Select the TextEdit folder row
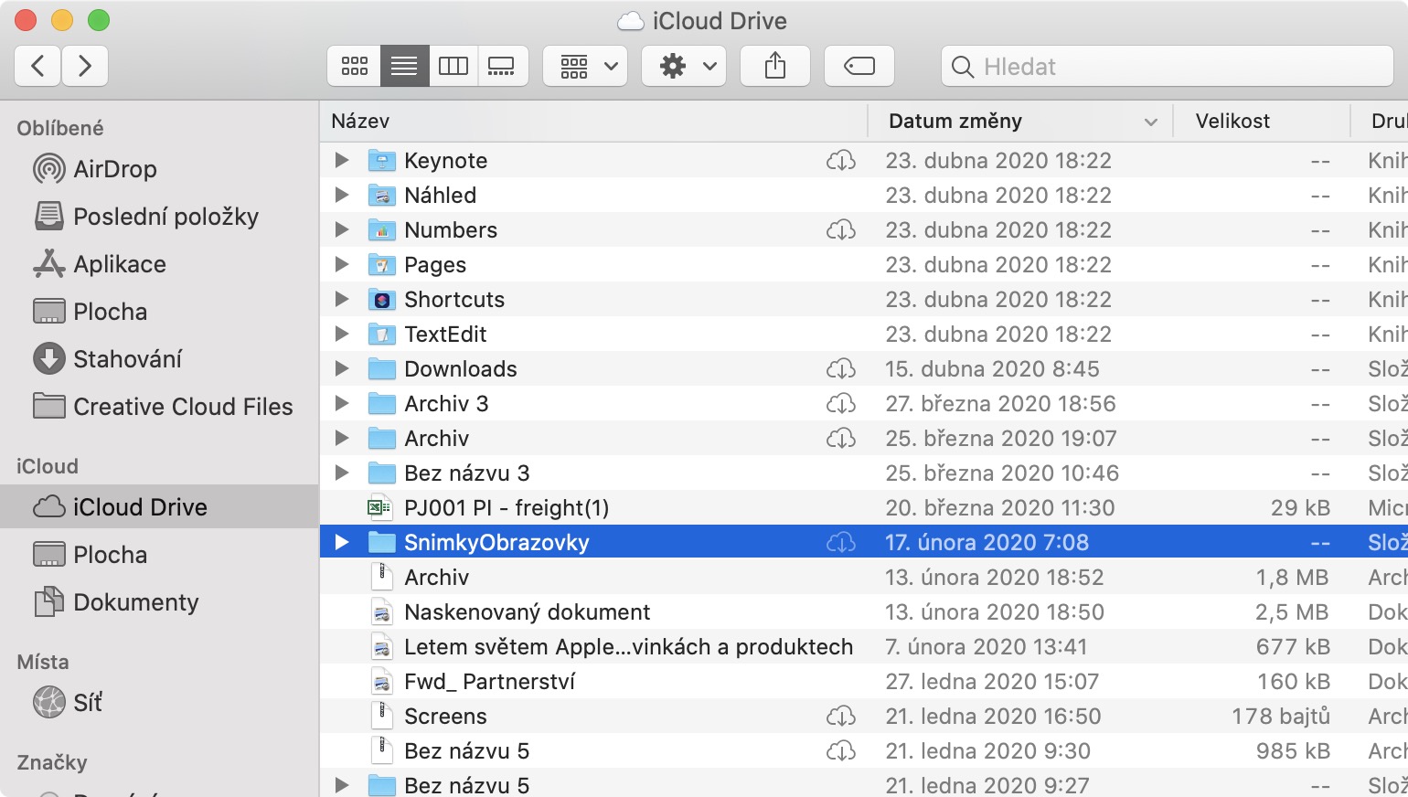Image resolution: width=1408 pixels, height=797 pixels. point(864,334)
